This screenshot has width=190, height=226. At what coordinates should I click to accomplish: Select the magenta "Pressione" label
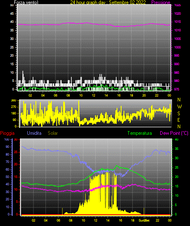(161, 2)
